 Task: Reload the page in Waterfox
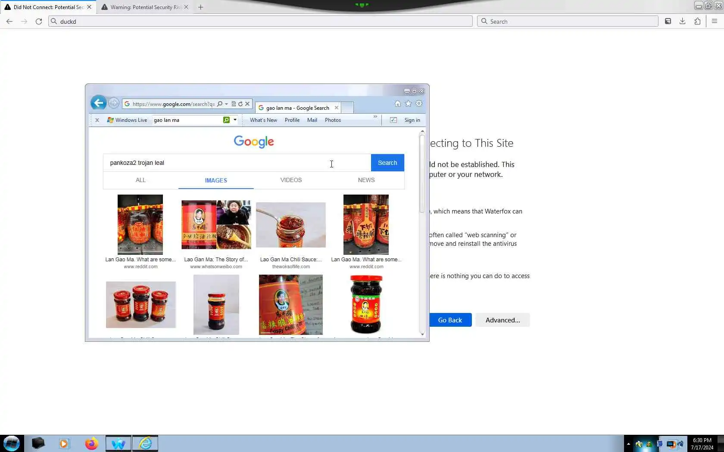point(39,21)
